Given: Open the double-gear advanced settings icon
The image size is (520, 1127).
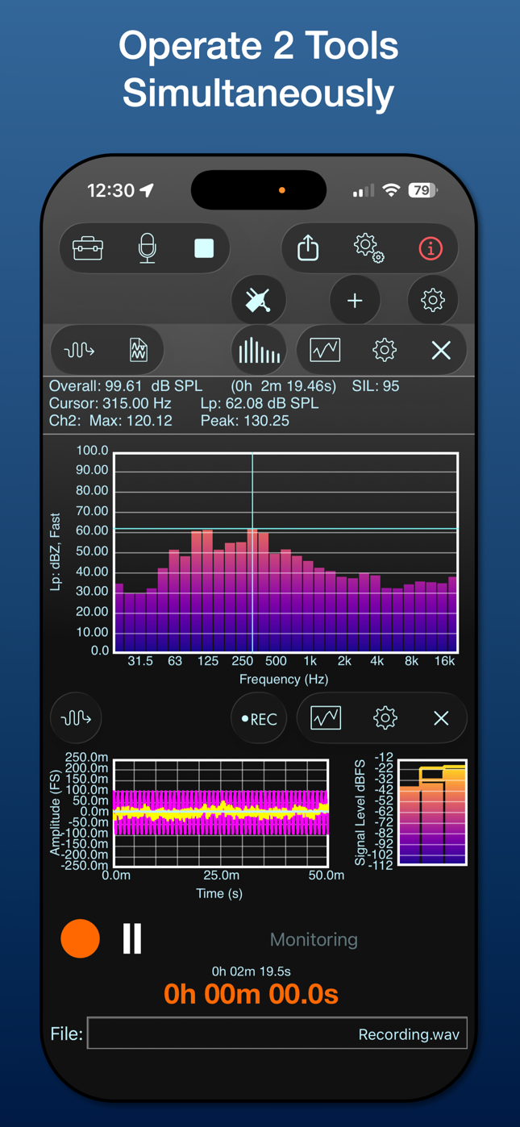Looking at the screenshot, I should click(x=368, y=247).
